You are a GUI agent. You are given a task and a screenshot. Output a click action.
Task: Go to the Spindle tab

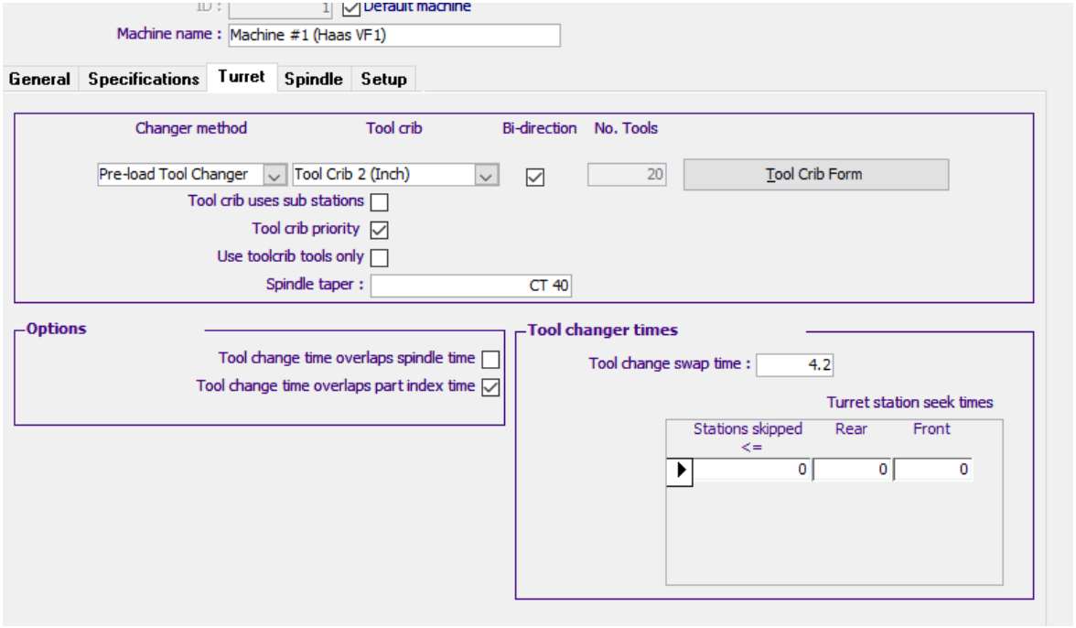coord(313,80)
